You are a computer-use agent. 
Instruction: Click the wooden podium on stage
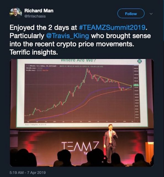click(x=150, y=152)
